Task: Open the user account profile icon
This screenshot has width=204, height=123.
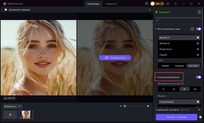Action: click(x=168, y=4)
